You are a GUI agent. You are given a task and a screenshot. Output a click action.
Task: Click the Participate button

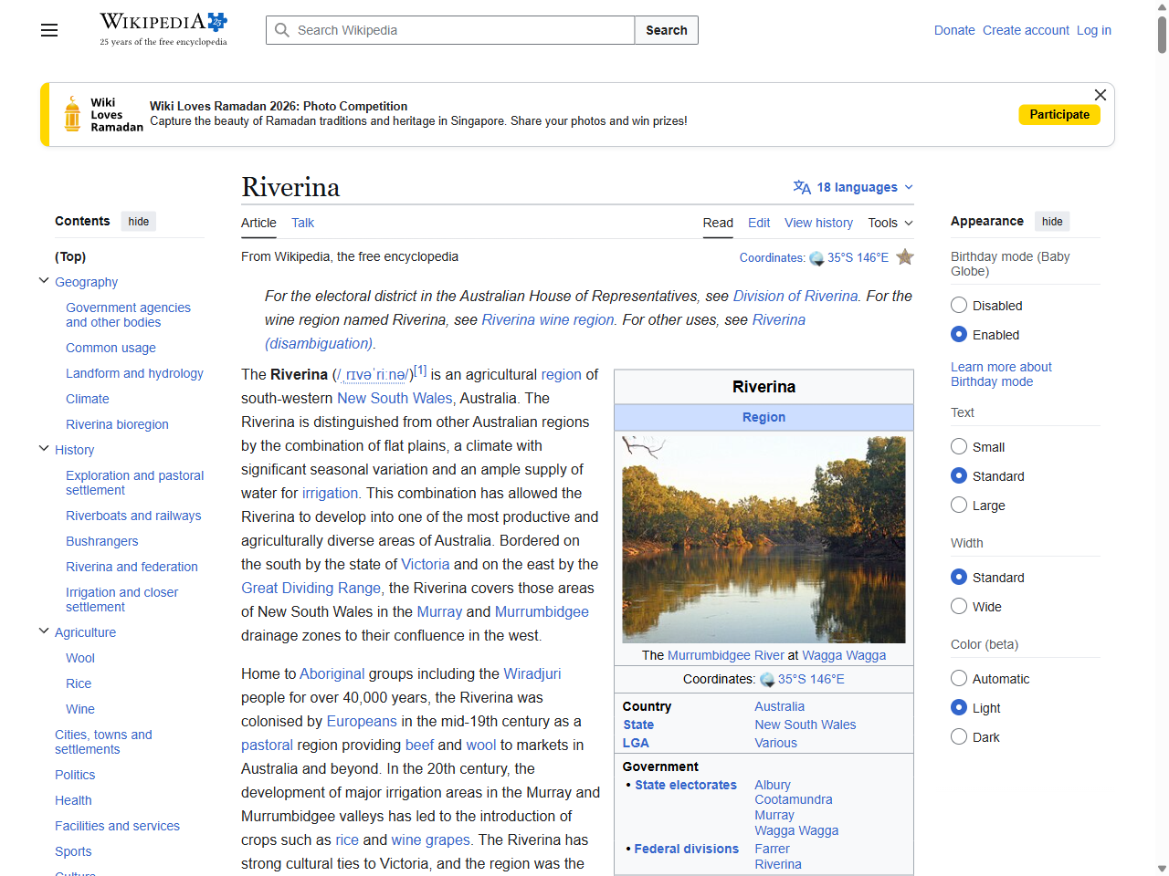(1059, 114)
